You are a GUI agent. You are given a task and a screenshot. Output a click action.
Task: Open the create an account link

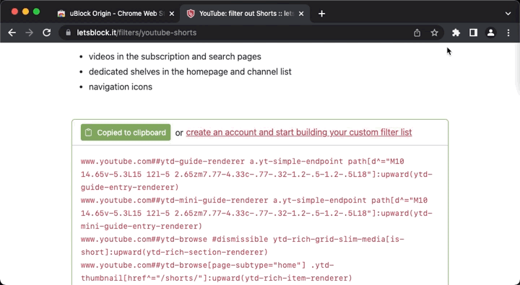[299, 132]
